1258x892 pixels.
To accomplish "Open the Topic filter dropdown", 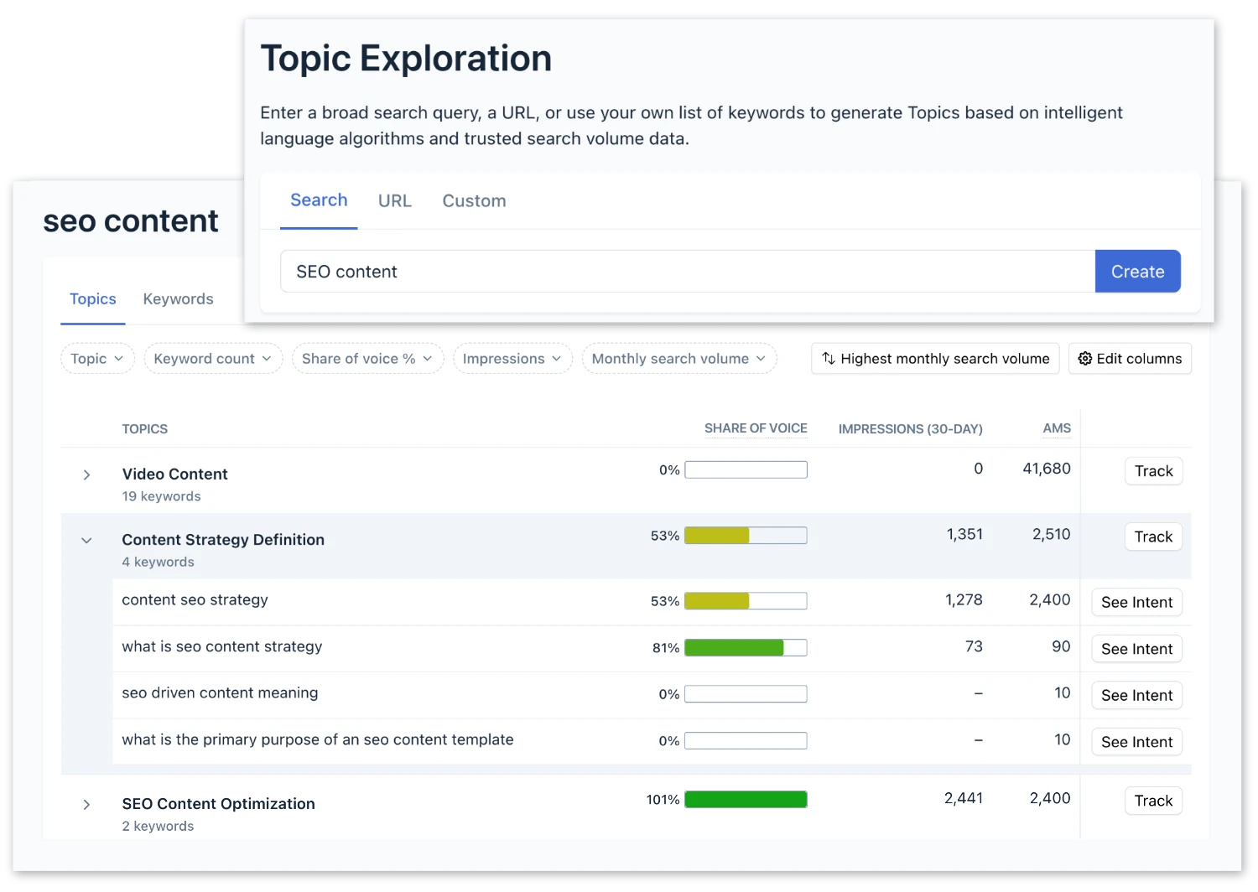I will click(x=96, y=358).
